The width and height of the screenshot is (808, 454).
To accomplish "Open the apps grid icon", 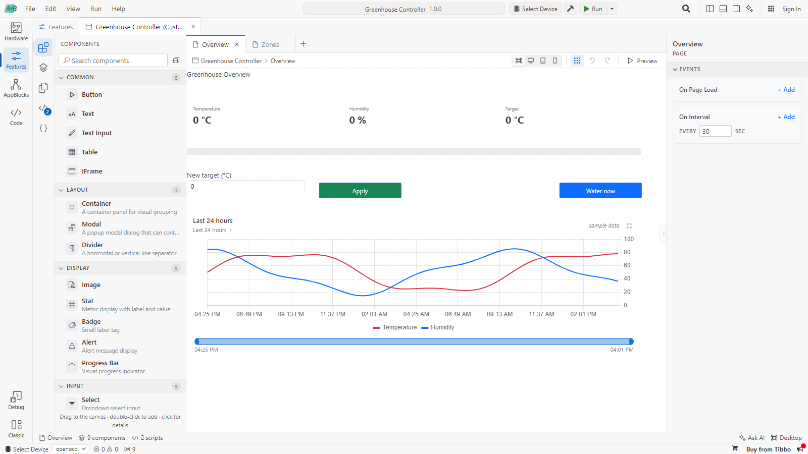I will (771, 9).
